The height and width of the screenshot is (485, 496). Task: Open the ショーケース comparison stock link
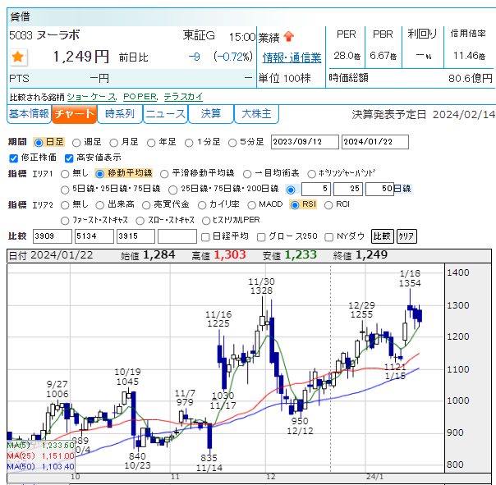point(91,97)
